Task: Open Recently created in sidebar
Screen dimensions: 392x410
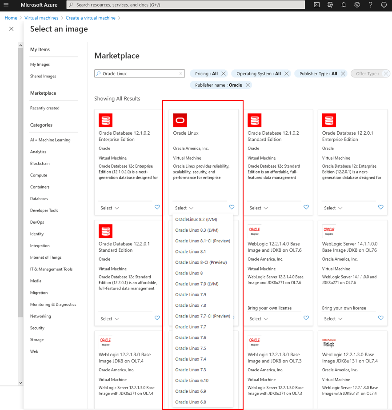Action: [45, 108]
